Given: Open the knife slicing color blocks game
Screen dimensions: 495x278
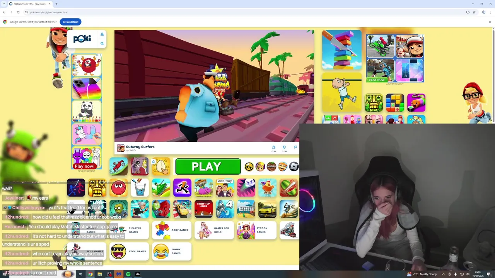Looking at the screenshot, I should (342, 50).
